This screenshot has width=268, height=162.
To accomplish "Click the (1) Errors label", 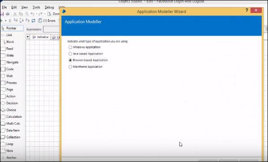I will (49, 21).
